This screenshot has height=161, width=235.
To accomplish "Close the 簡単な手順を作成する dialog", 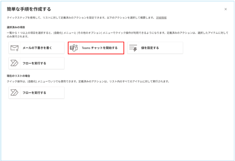I will [225, 9].
